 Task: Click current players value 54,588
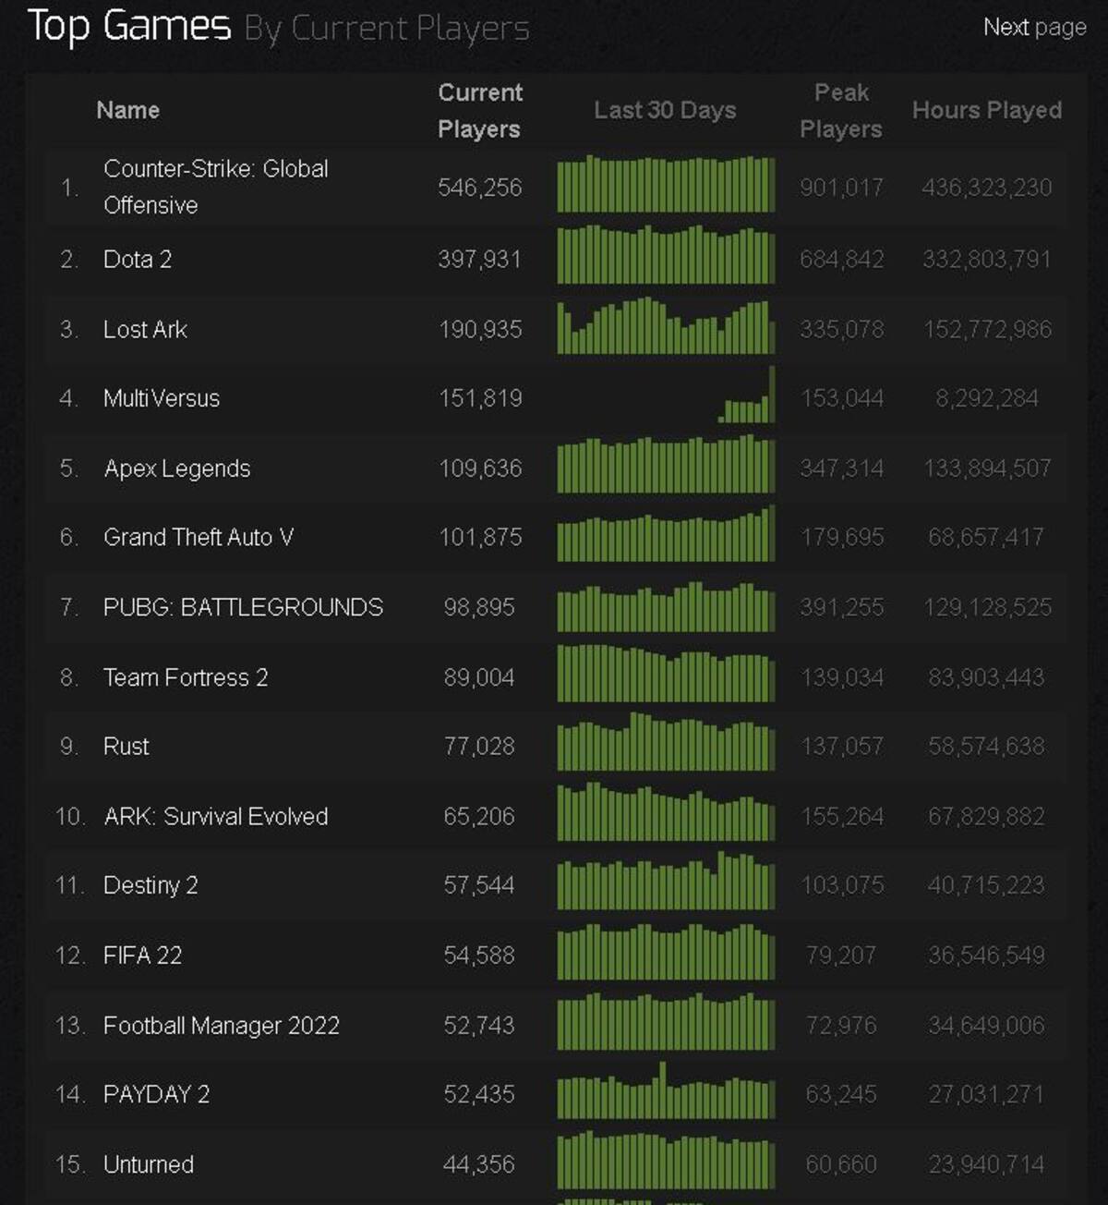(x=479, y=955)
